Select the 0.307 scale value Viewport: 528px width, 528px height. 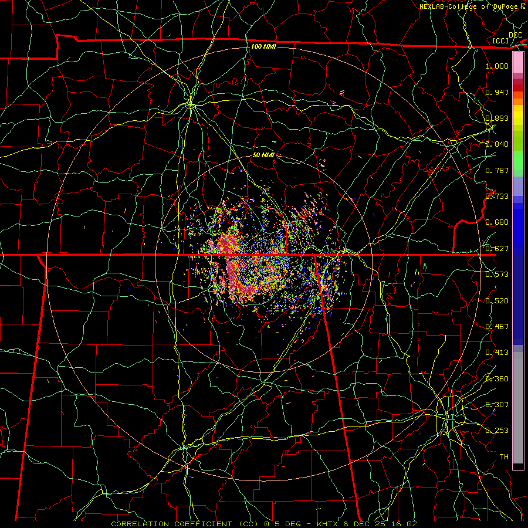click(x=497, y=405)
